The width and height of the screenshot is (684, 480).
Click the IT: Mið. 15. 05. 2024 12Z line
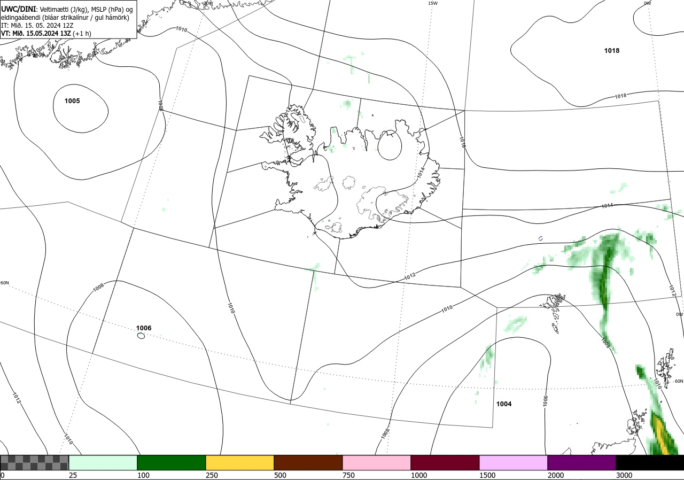[x=38, y=25]
